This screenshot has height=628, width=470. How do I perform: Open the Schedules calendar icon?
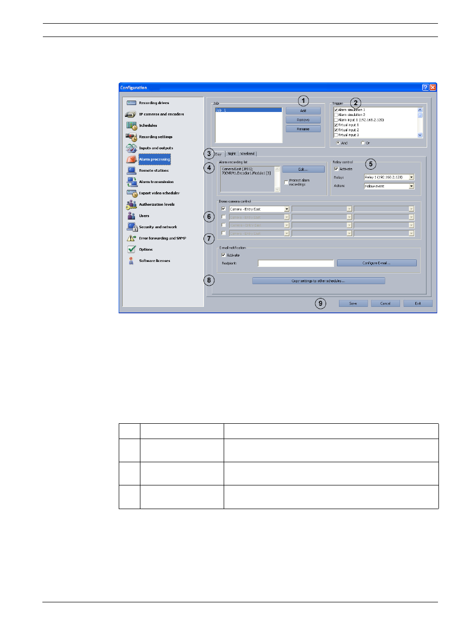131,126
